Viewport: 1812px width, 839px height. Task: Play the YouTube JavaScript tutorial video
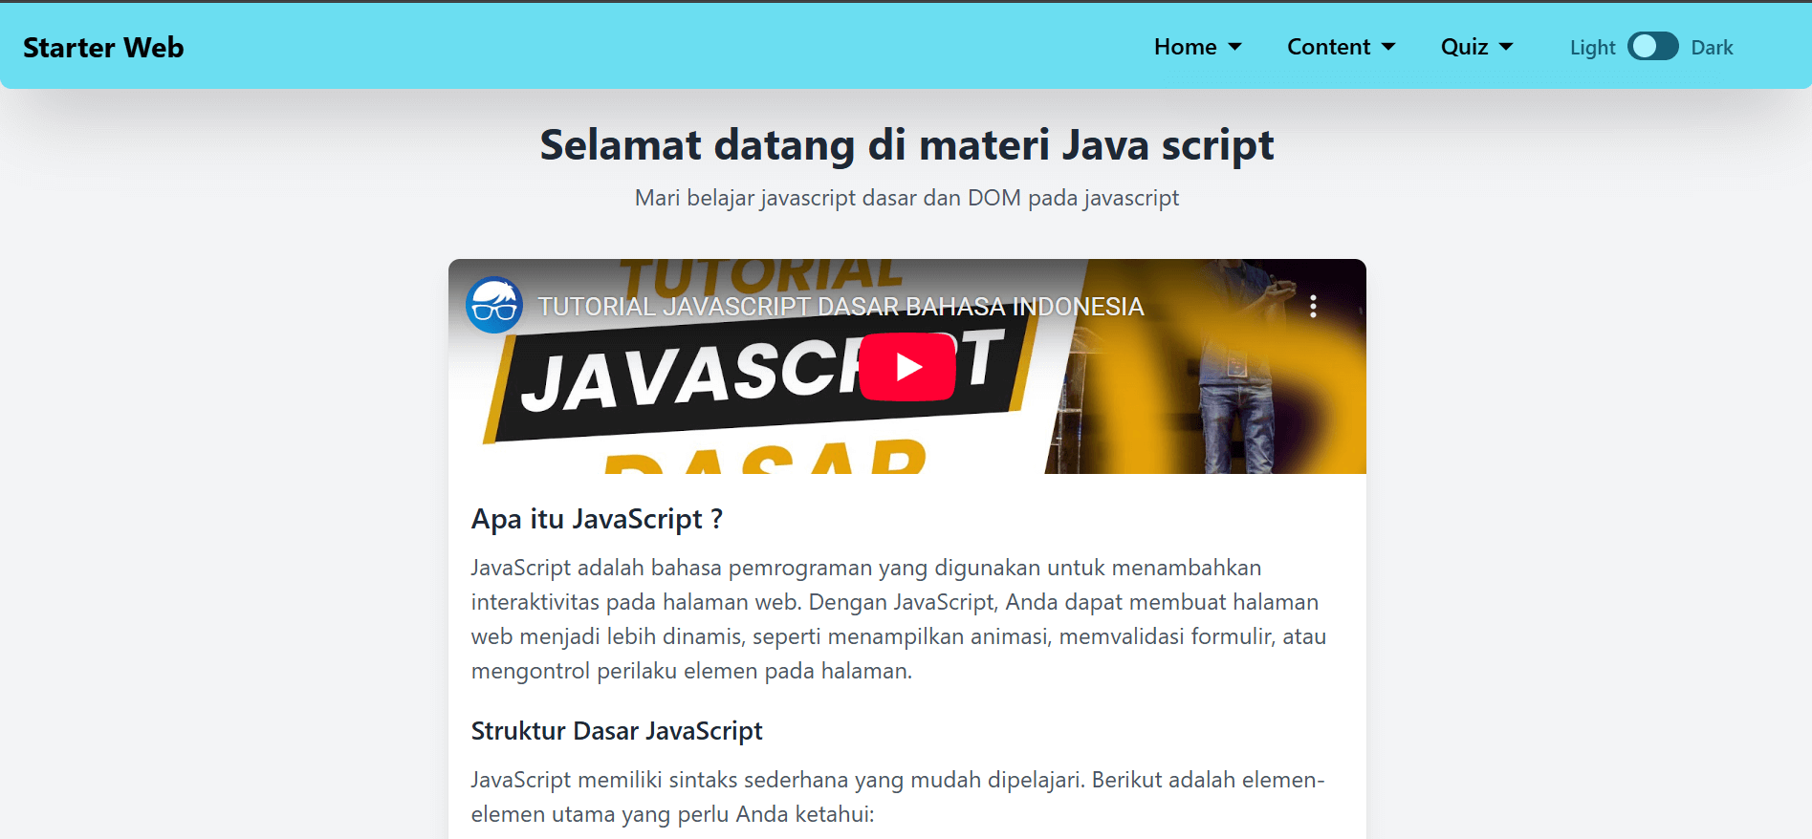tap(906, 367)
